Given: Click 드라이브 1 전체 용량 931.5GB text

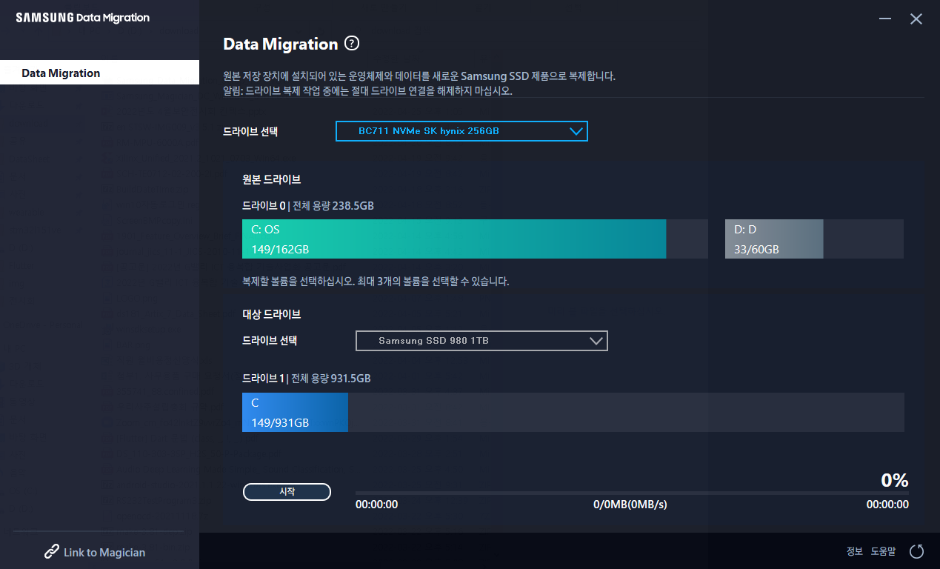Looking at the screenshot, I should (307, 378).
